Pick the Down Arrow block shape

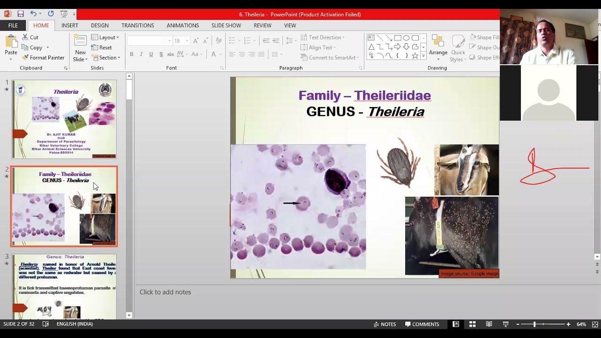[x=406, y=47]
